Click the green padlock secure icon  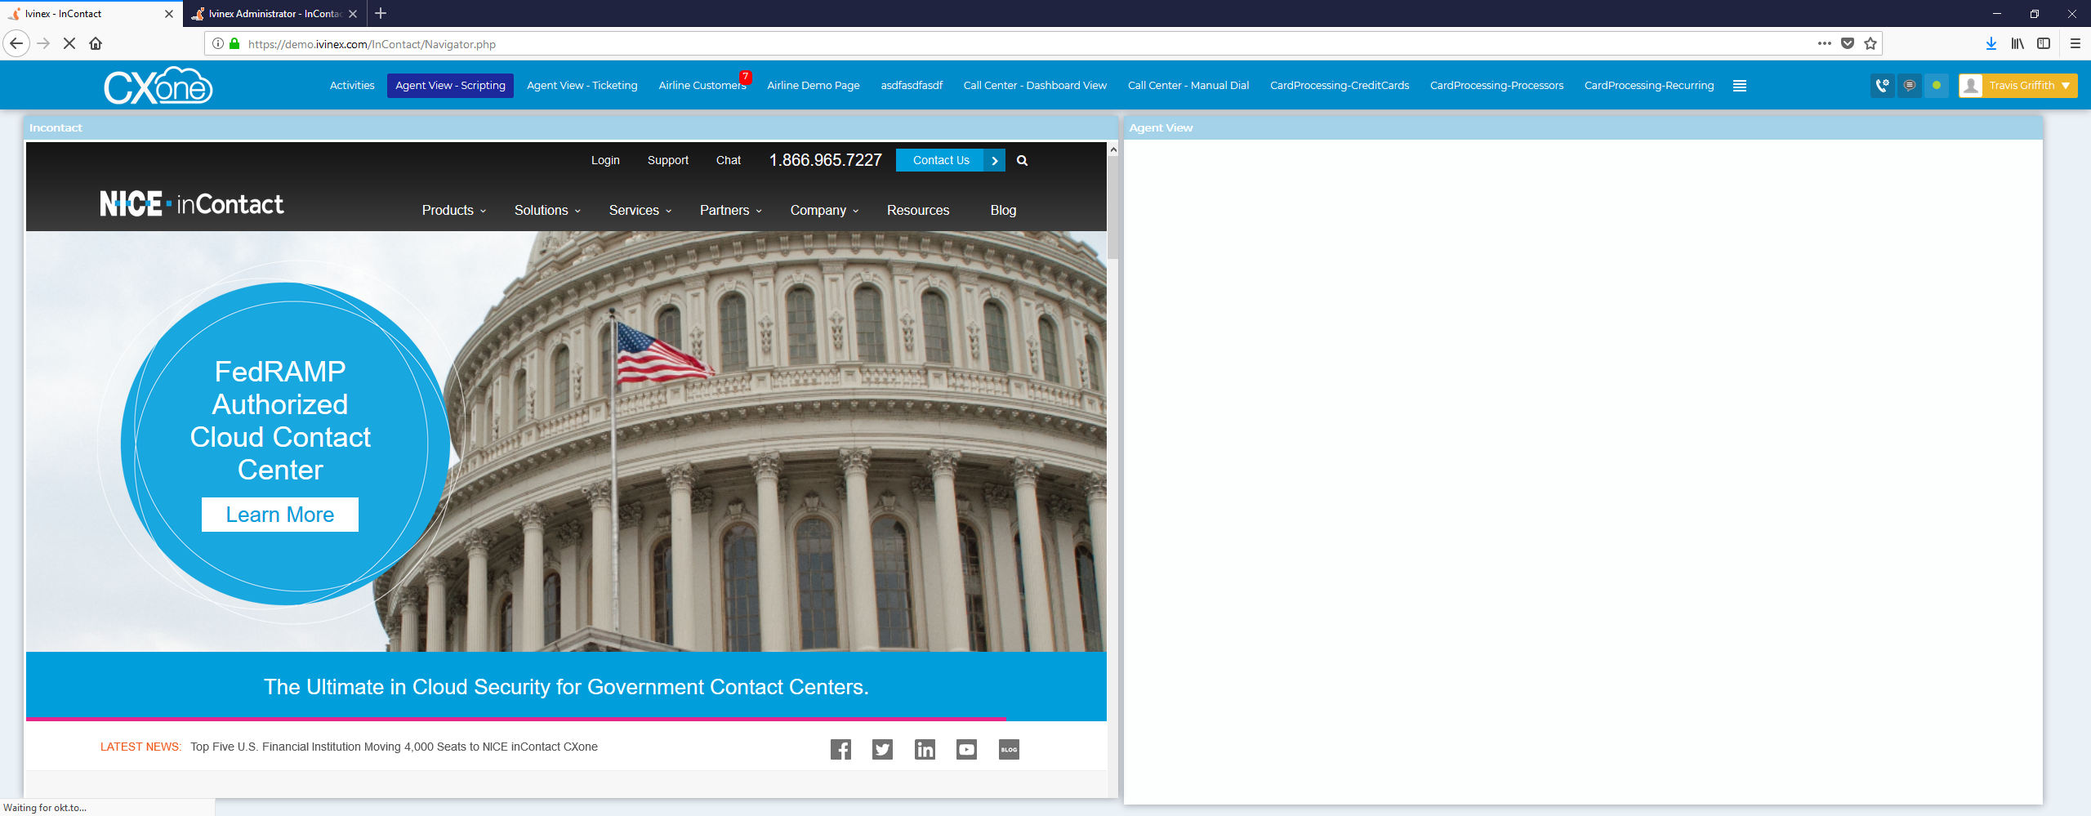[234, 43]
